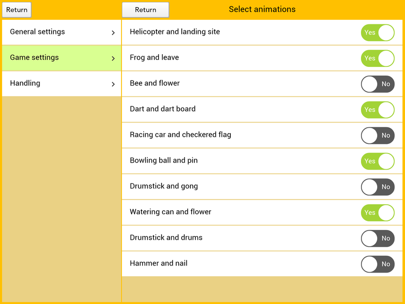The image size is (405, 304).
Task: Disable the Helicopter and landing site animation
Action: click(x=378, y=32)
